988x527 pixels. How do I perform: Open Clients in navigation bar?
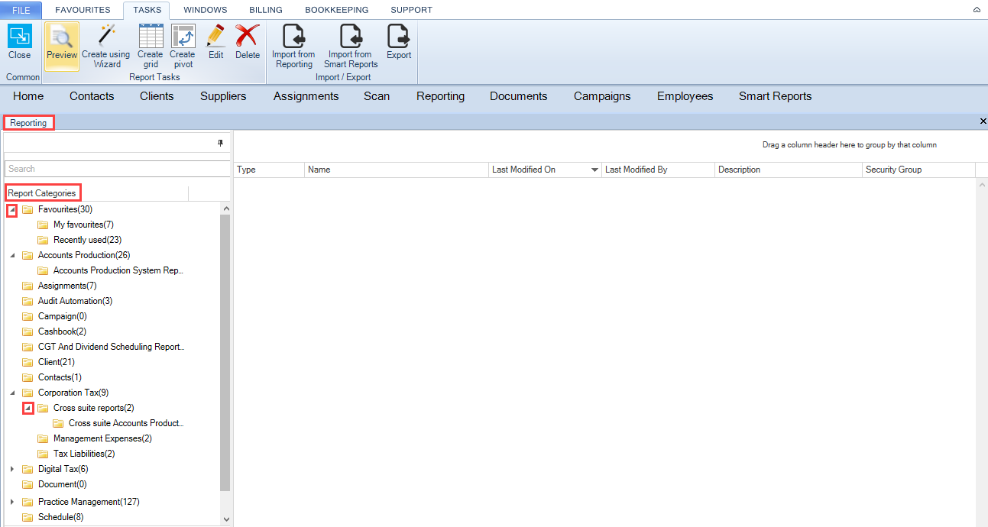[x=157, y=96]
